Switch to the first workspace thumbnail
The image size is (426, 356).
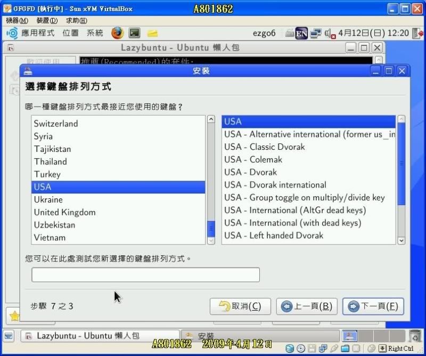[349, 336]
